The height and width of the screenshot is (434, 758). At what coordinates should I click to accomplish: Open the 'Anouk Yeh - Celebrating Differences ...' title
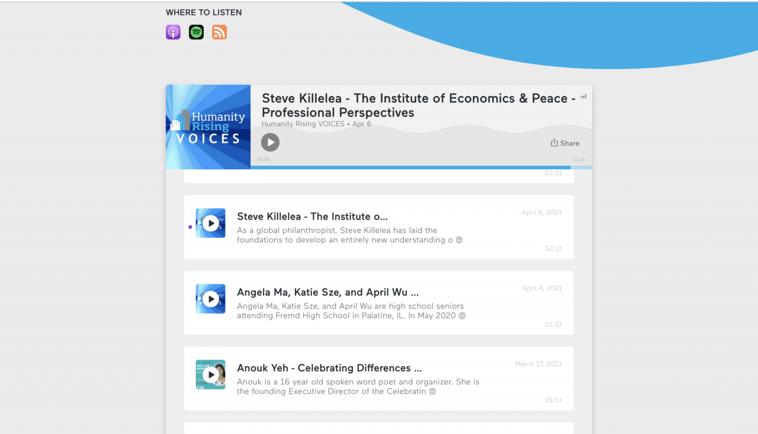tap(329, 368)
